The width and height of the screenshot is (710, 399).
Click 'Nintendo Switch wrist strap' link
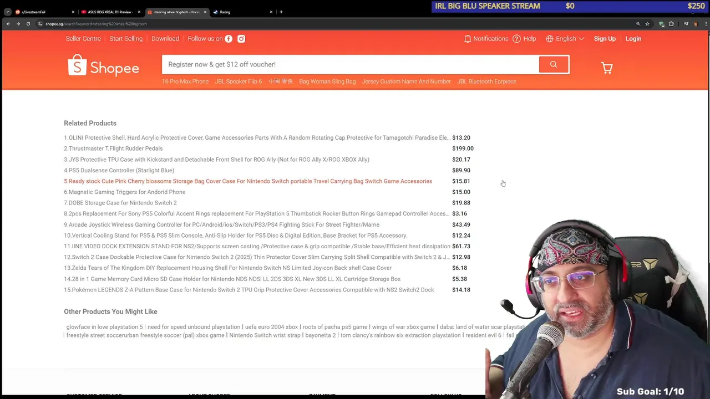coord(265,335)
